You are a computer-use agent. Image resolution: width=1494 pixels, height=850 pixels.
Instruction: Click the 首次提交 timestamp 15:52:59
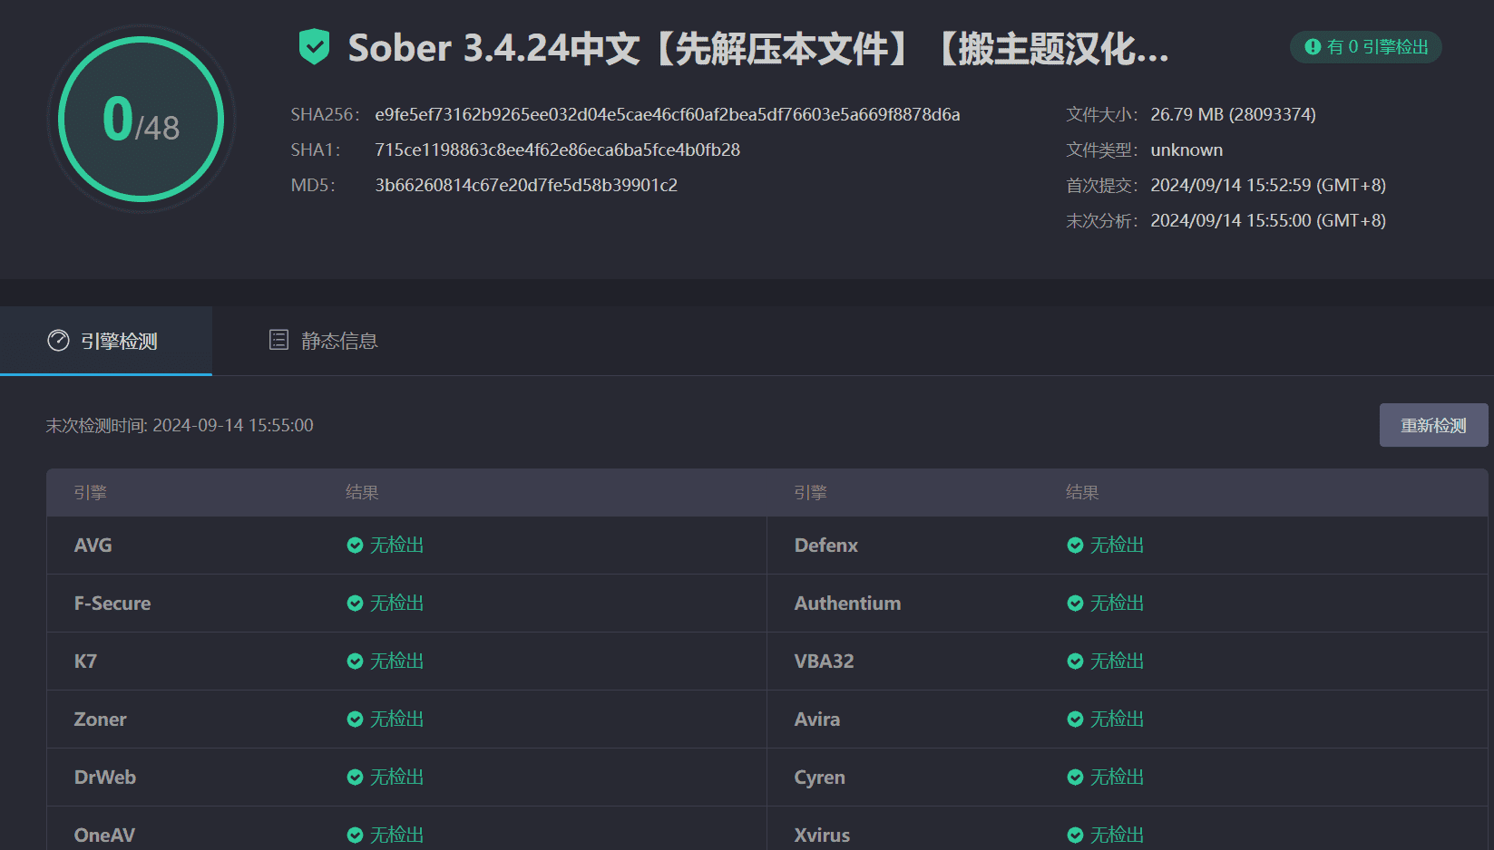(x=1268, y=185)
